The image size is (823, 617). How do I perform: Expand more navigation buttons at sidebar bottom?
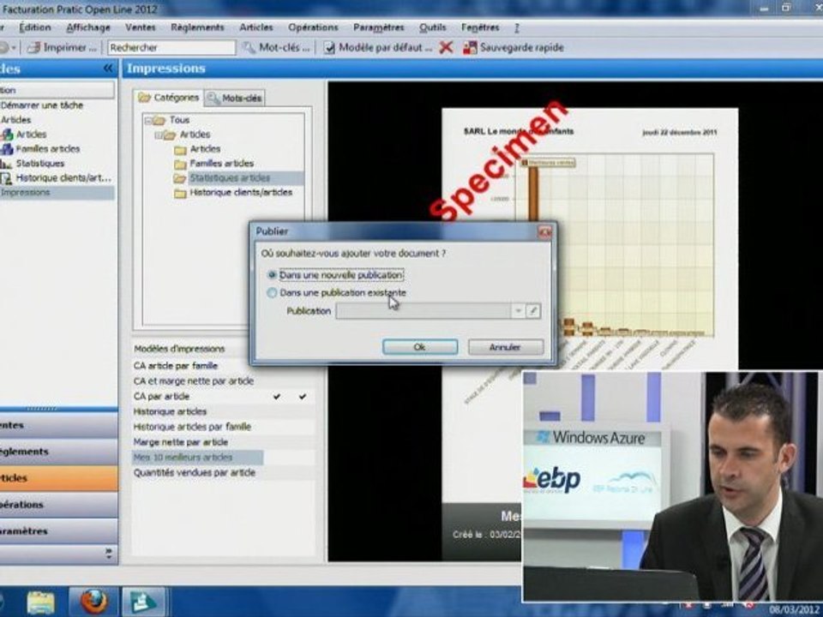[109, 553]
